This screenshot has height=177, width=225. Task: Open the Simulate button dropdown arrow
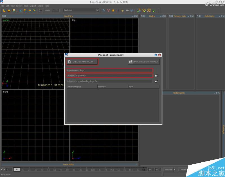point(175,169)
